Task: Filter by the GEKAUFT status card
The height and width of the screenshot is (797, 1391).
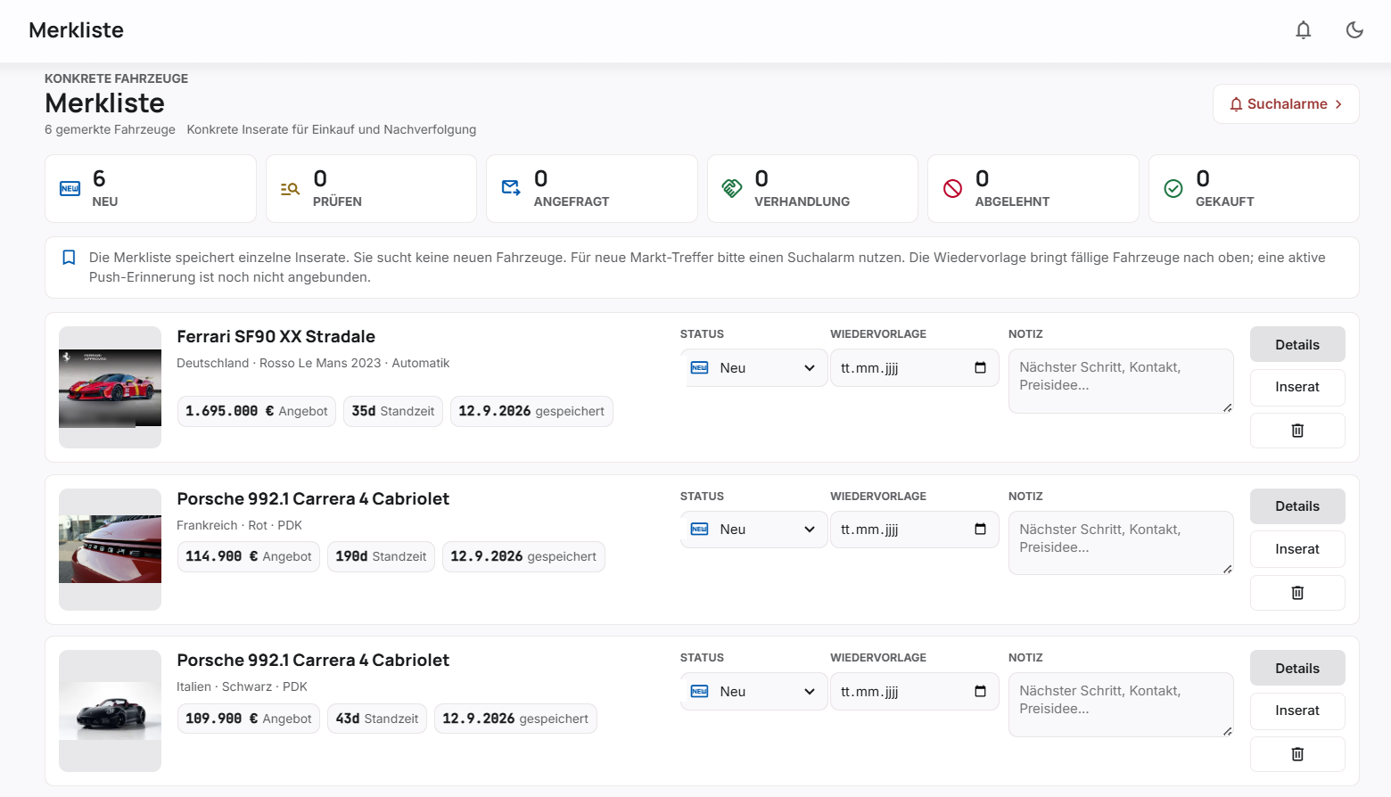Action: coord(1254,189)
